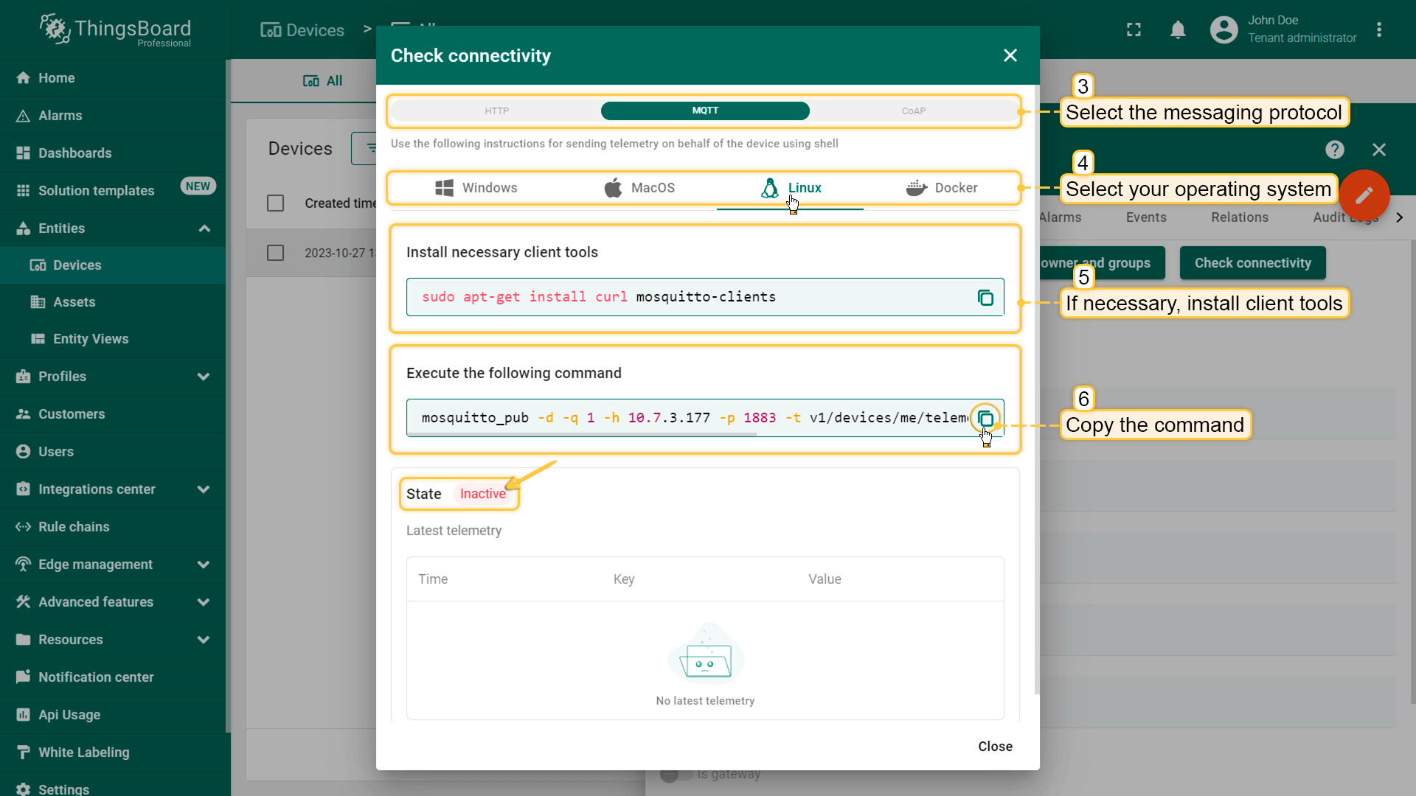Open user menu three dots
The image size is (1416, 796).
tap(1378, 30)
